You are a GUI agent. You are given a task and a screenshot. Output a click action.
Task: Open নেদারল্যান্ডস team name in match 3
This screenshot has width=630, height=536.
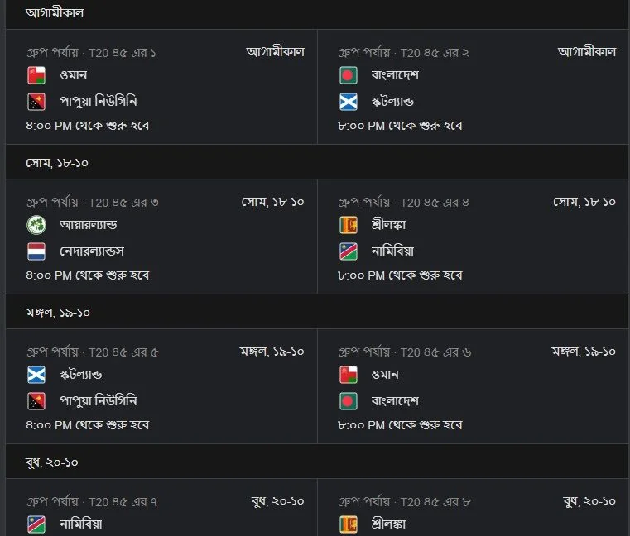[x=92, y=251]
